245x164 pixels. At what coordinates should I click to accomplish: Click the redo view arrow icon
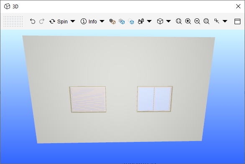[x=42, y=21]
